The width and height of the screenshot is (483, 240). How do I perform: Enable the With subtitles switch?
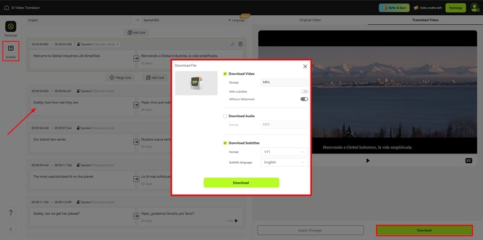tap(304, 91)
